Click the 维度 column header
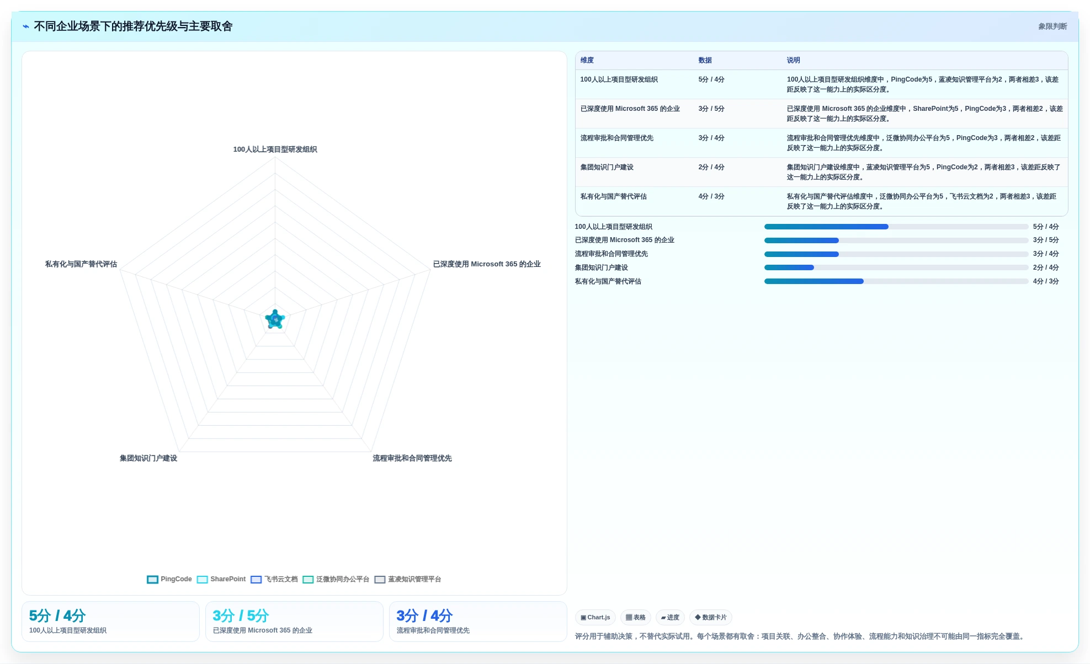Image resolution: width=1090 pixels, height=664 pixels. pyautogui.click(x=587, y=60)
